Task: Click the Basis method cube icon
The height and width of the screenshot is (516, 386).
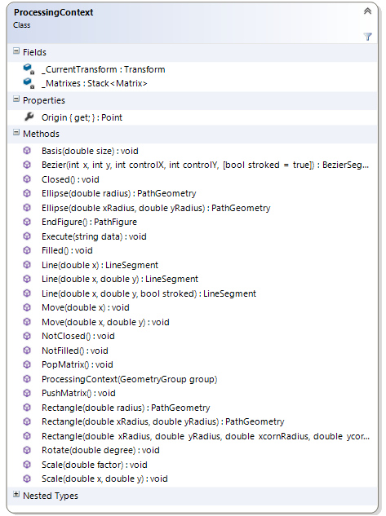Action: click(27, 151)
